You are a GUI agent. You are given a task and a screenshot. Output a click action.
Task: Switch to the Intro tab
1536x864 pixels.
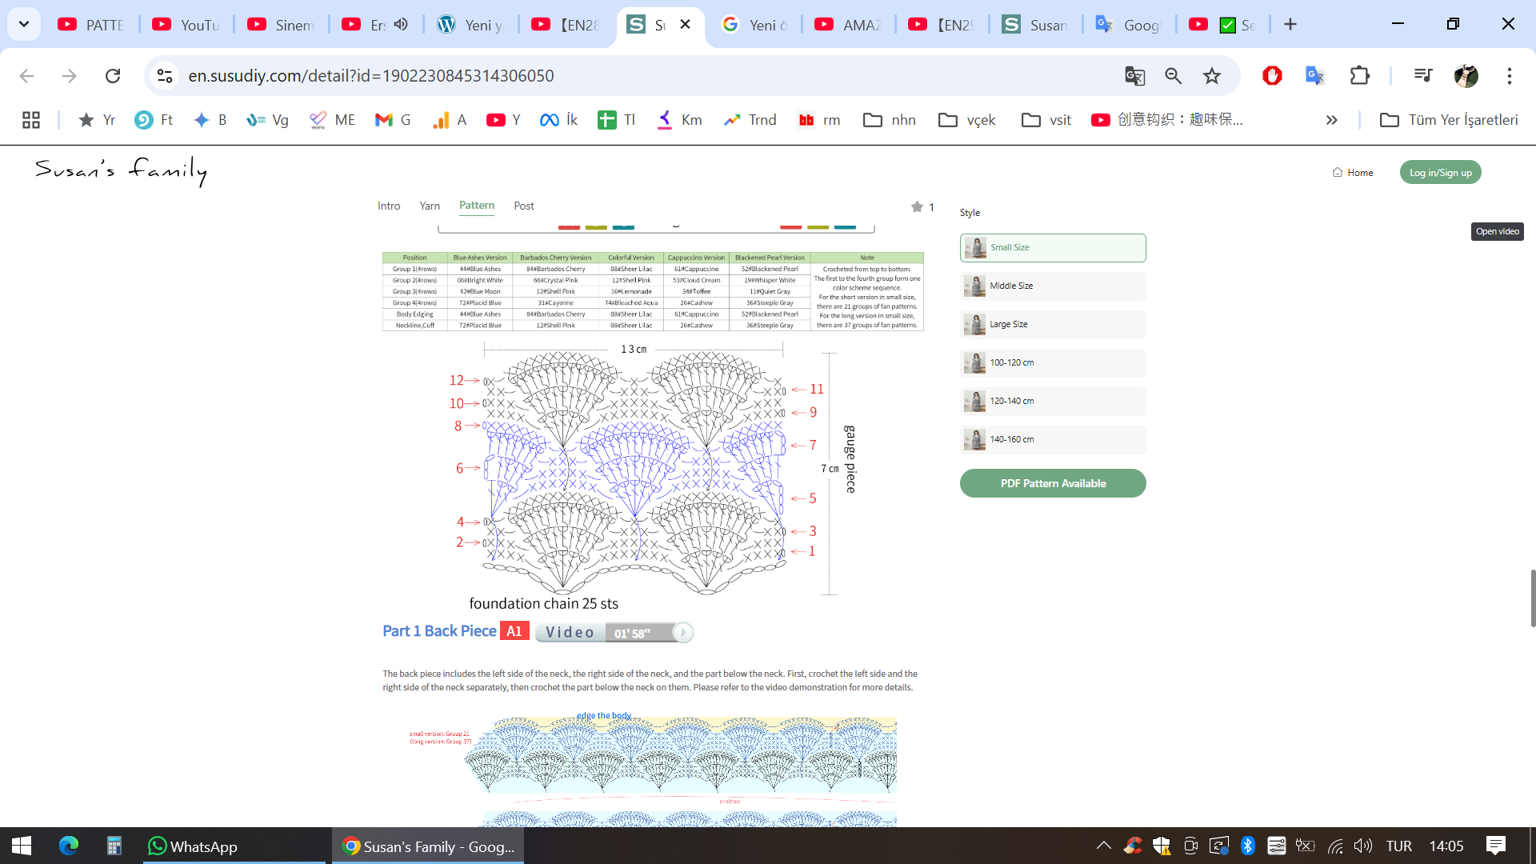coord(389,206)
